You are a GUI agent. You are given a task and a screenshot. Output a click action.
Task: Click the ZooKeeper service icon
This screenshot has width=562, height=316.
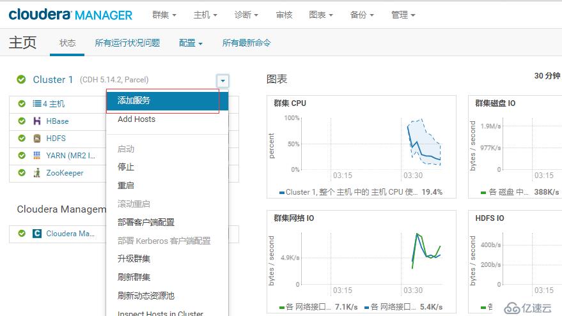(x=37, y=173)
